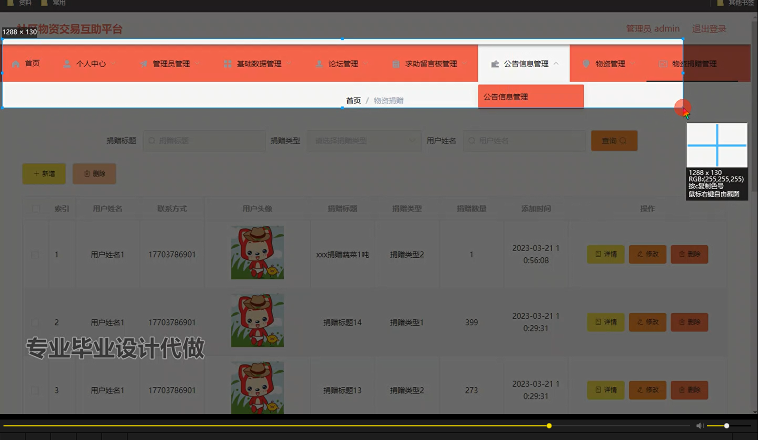The height and width of the screenshot is (440, 758).
Task: Click the icon beside 求助留言板管理
Action: (396, 64)
